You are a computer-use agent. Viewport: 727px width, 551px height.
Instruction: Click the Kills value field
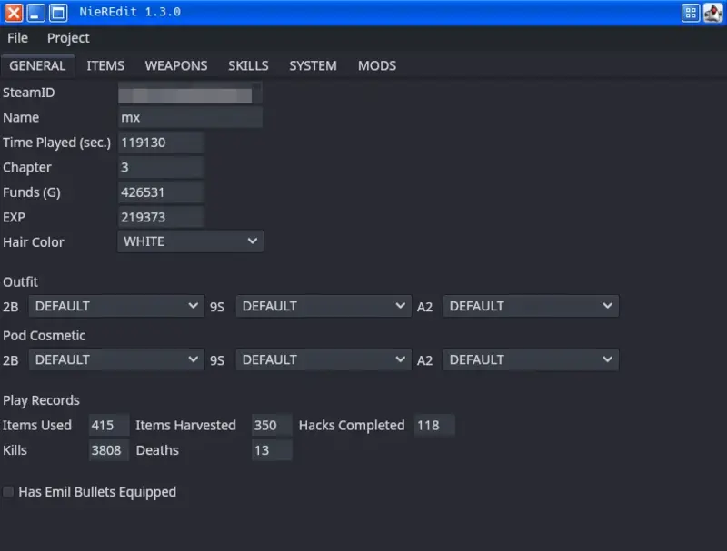pos(109,450)
